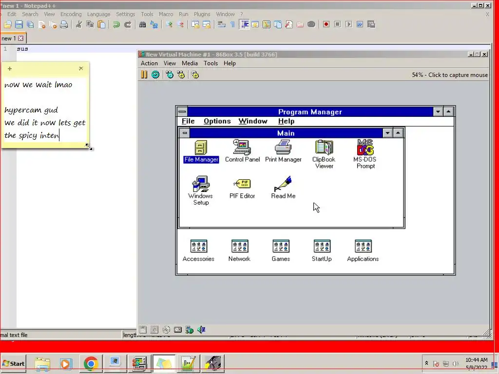The width and height of the screenshot is (499, 374).
Task: Print from the Notepad++ toolbar
Action: pyautogui.click(x=64, y=24)
